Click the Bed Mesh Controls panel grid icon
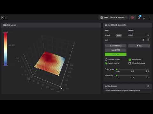The height and width of the screenshot is (114, 153). tap(106, 25)
